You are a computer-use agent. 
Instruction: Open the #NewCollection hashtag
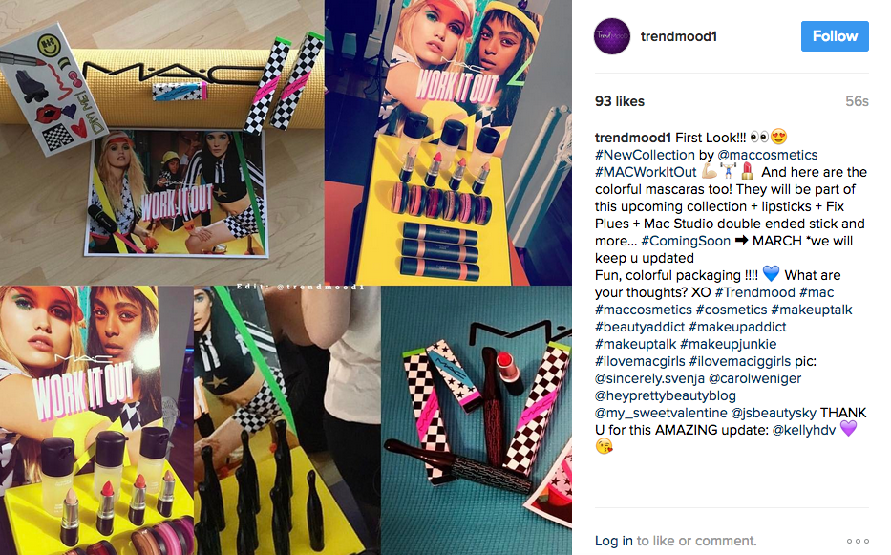pyautogui.click(x=645, y=155)
